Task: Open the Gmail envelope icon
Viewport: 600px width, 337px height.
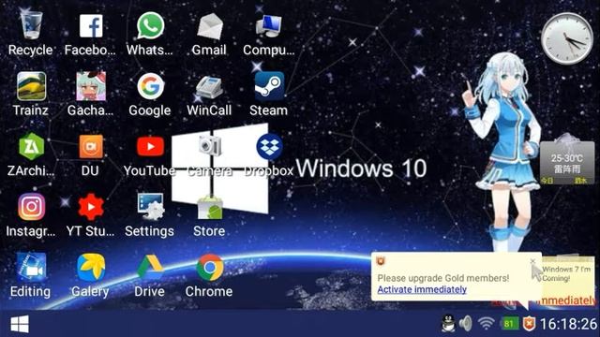Action: point(210,26)
